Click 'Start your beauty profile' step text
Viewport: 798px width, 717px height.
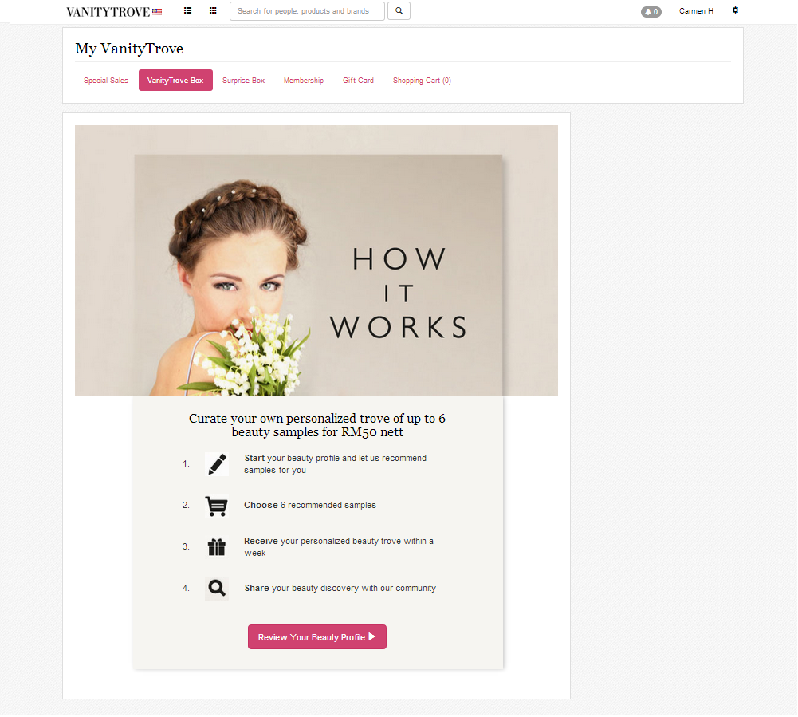point(336,464)
